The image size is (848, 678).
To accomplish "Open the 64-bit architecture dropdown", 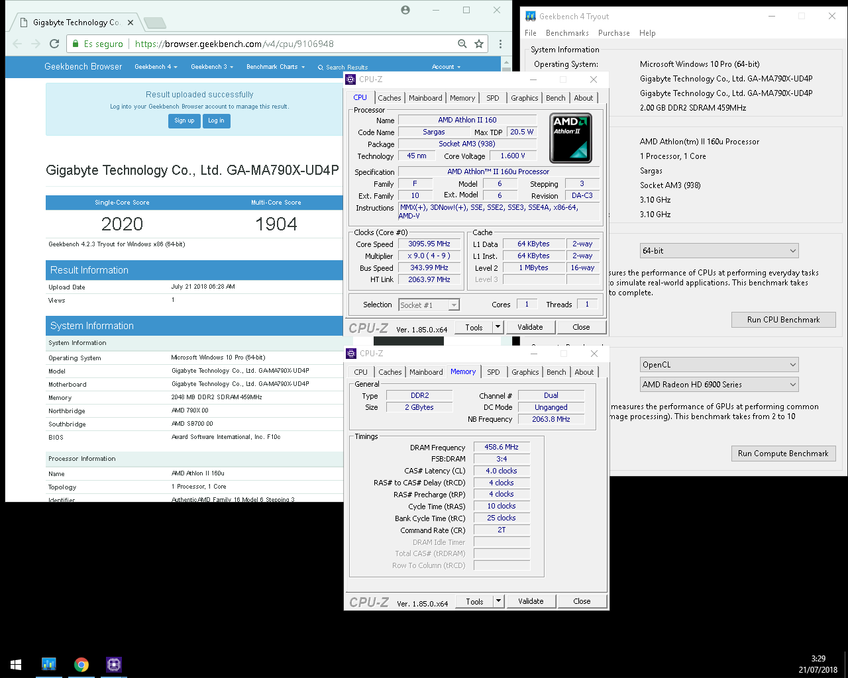I will tap(719, 251).
